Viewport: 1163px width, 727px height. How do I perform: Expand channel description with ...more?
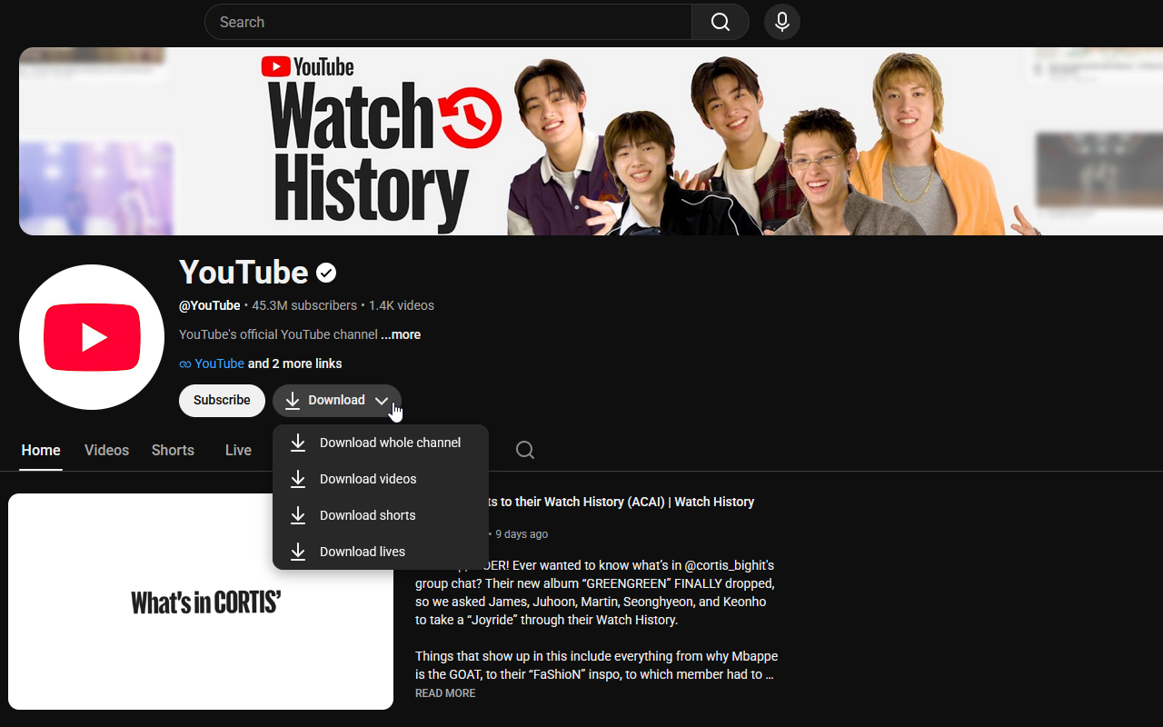point(401,334)
